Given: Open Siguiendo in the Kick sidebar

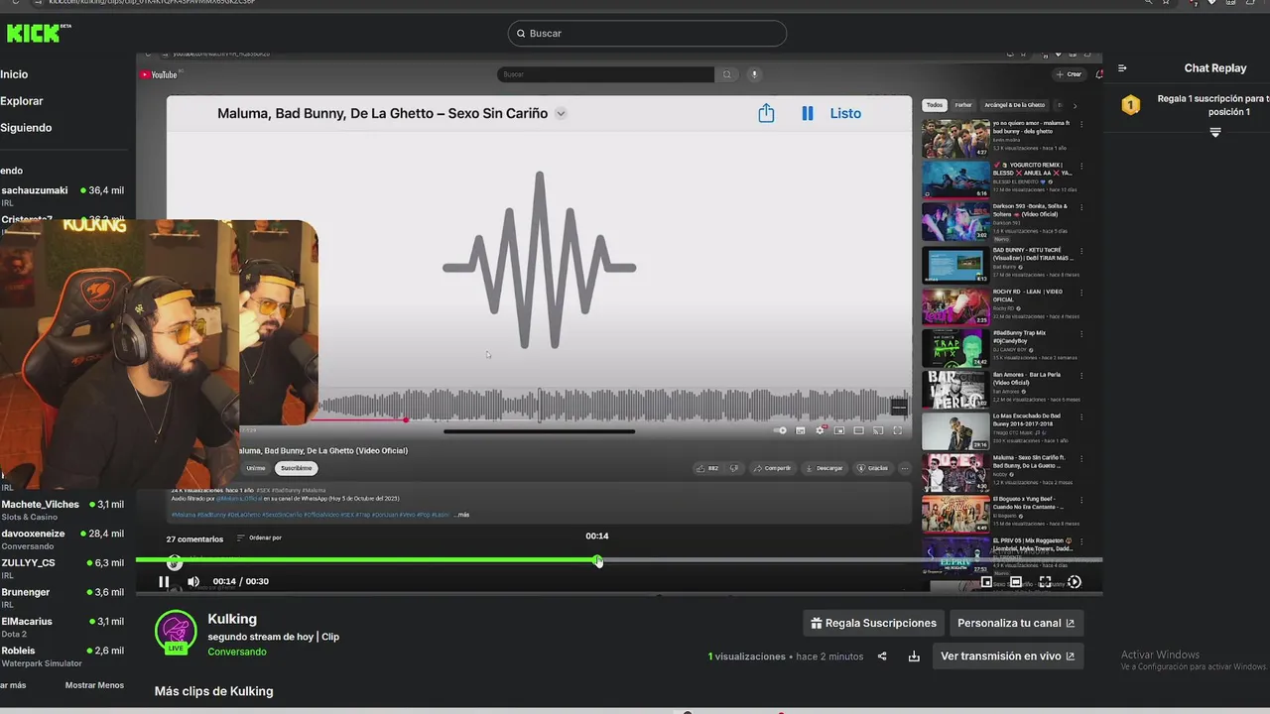Looking at the screenshot, I should [x=26, y=128].
